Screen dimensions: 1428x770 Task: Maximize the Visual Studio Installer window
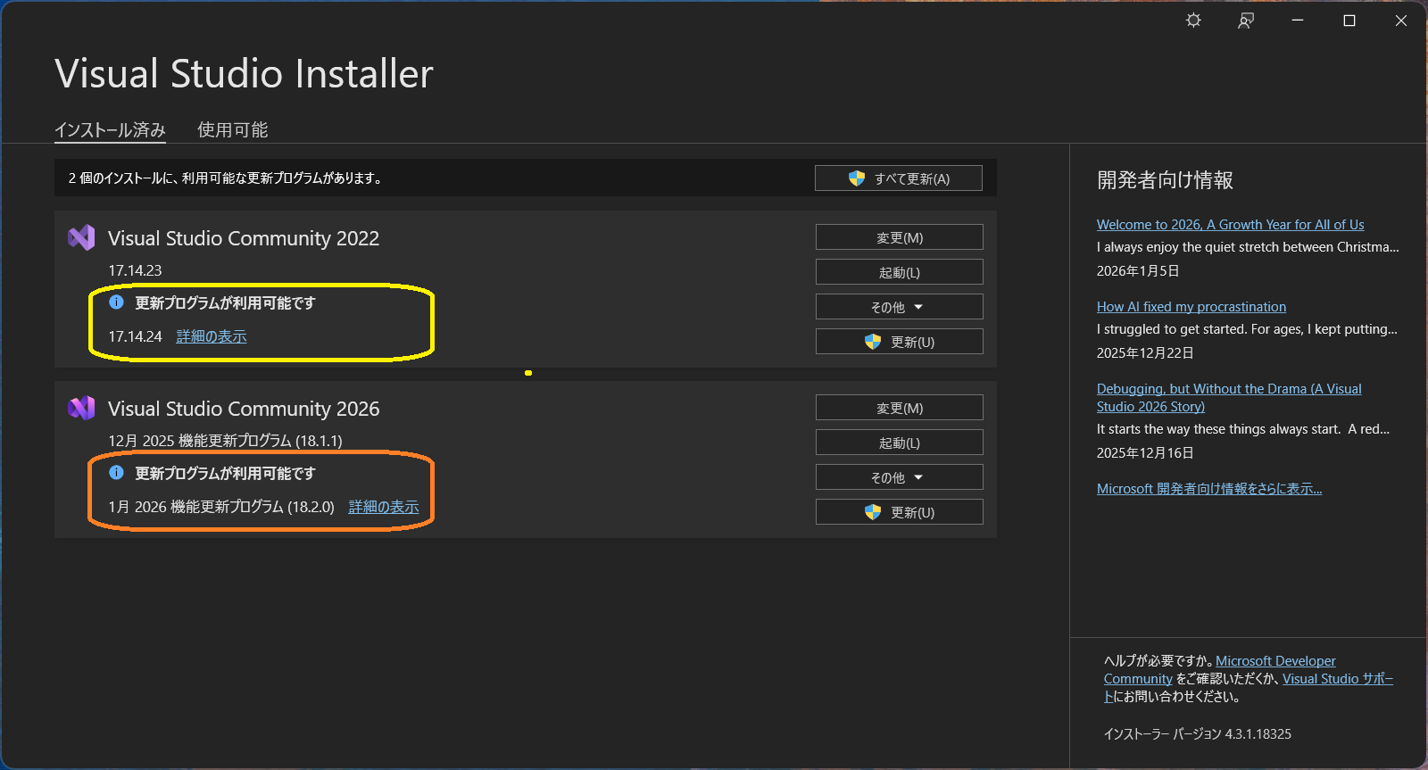point(1349,21)
